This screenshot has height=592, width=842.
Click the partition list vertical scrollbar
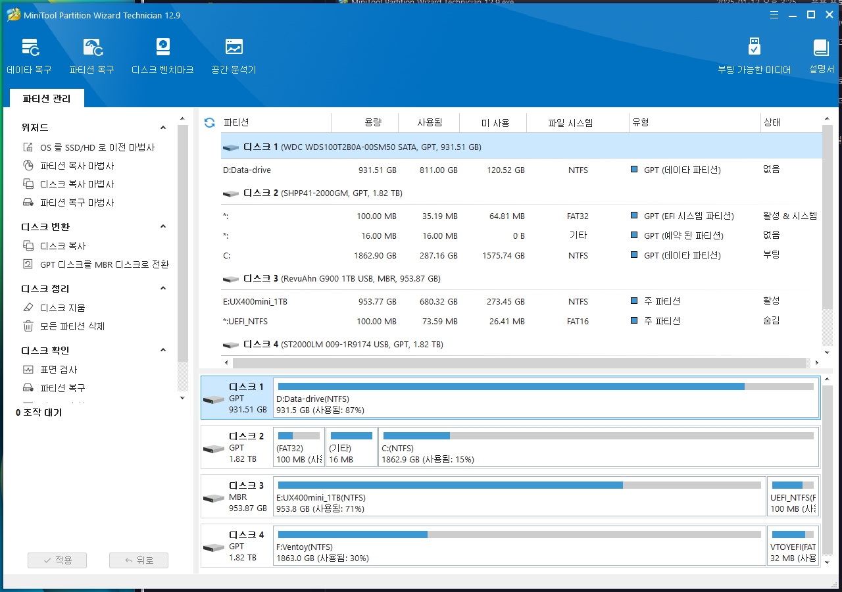[x=828, y=217]
